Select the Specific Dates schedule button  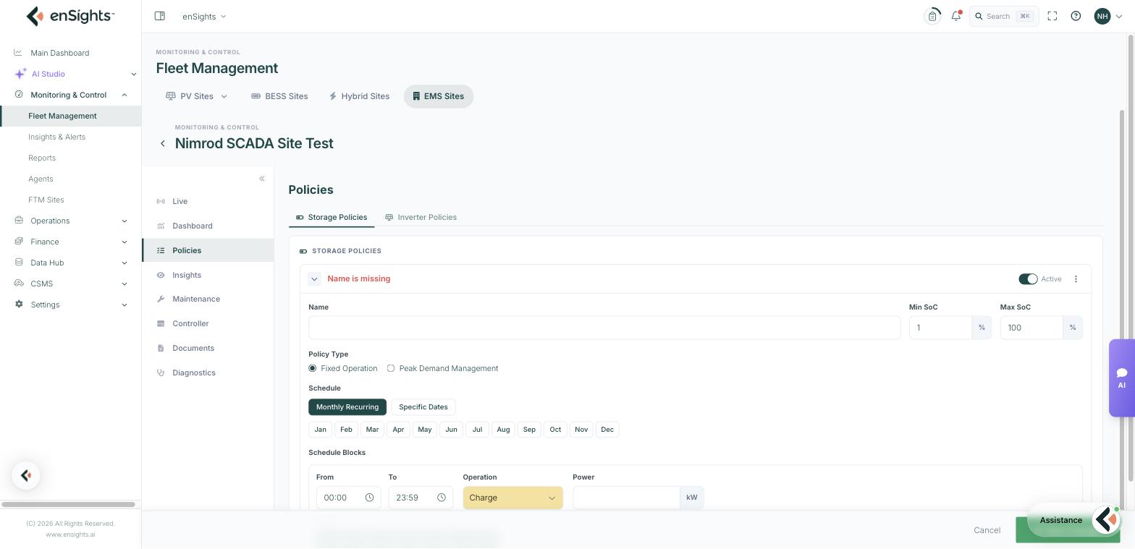point(423,407)
